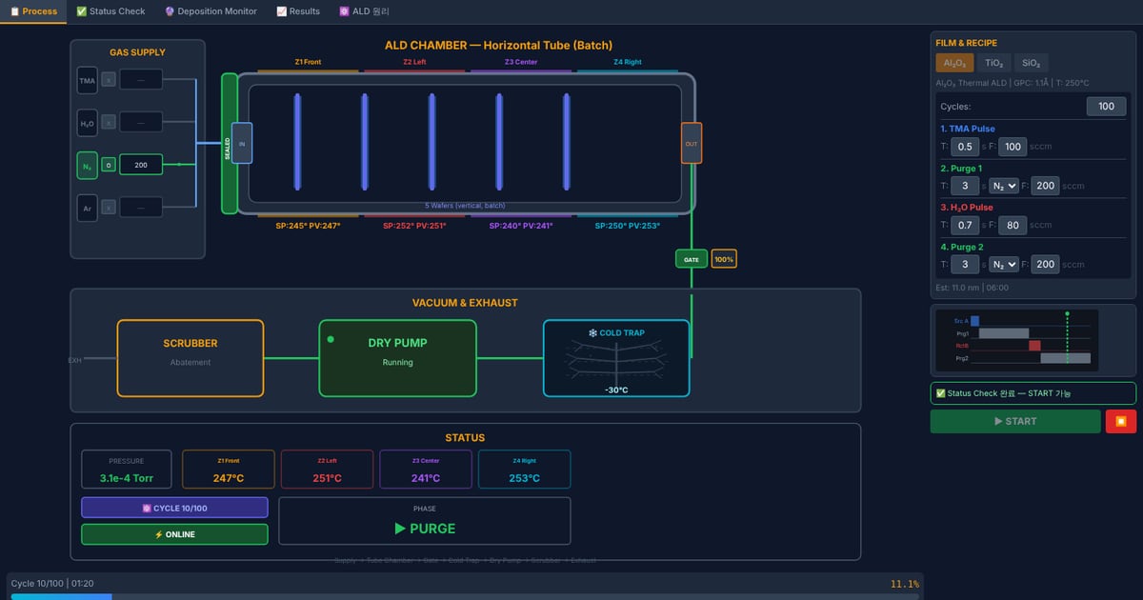Viewport: 1143px width, 600px height.
Task: Open the Purge 2 gas dropdown
Action: pos(1004,264)
